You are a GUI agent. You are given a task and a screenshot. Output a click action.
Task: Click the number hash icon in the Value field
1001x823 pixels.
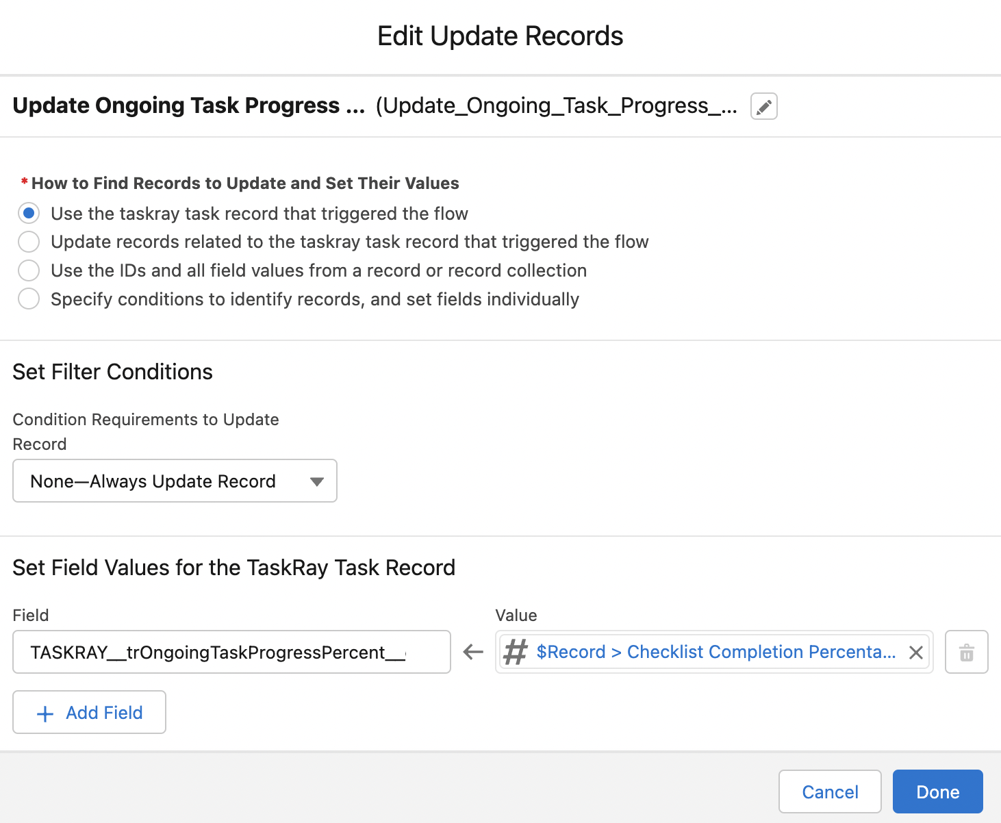pos(516,652)
